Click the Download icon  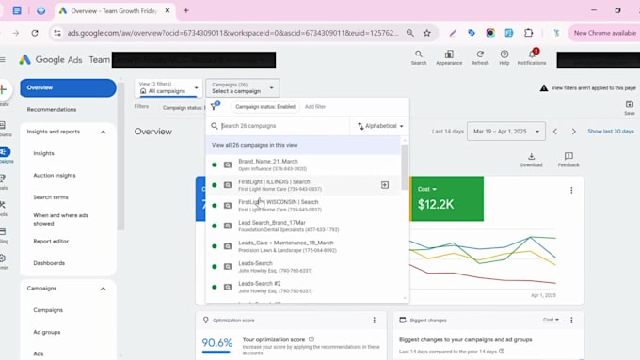[x=531, y=160]
